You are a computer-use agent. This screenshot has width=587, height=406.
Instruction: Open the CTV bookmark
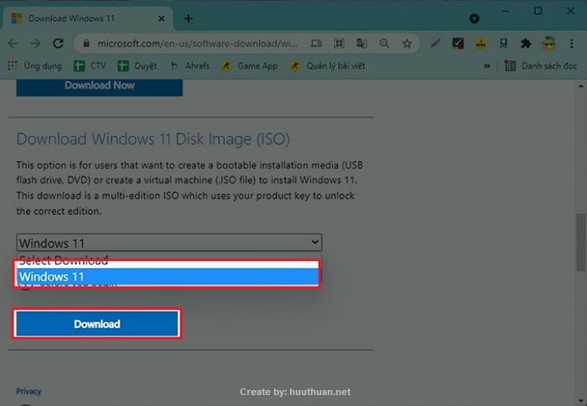[x=90, y=66]
